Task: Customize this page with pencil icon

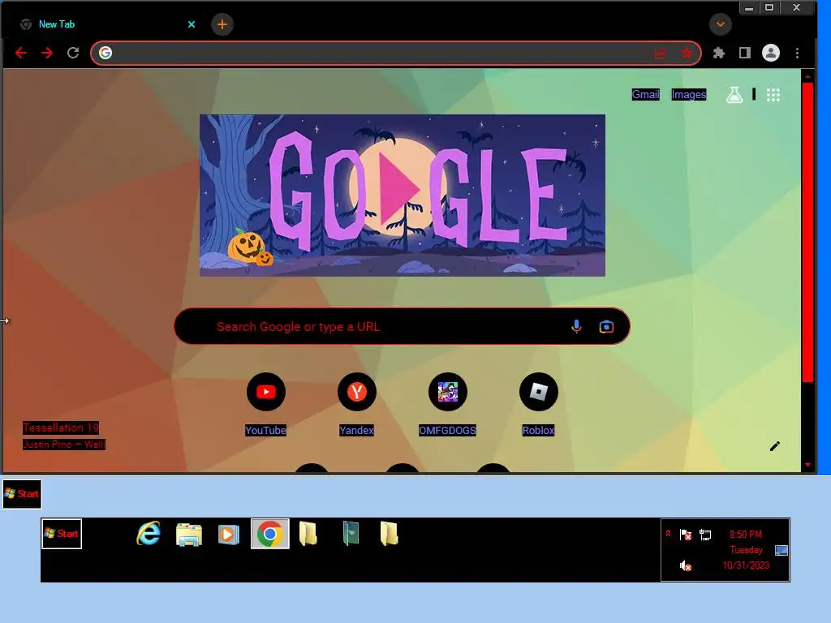Action: pos(775,446)
